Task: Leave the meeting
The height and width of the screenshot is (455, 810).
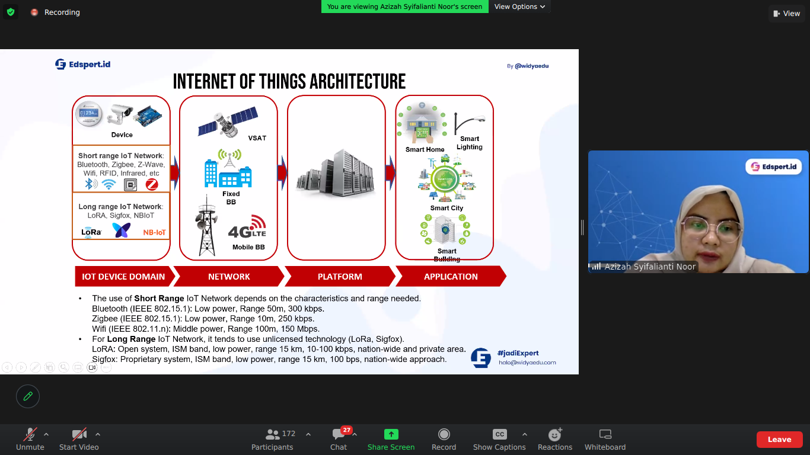Action: 779,440
